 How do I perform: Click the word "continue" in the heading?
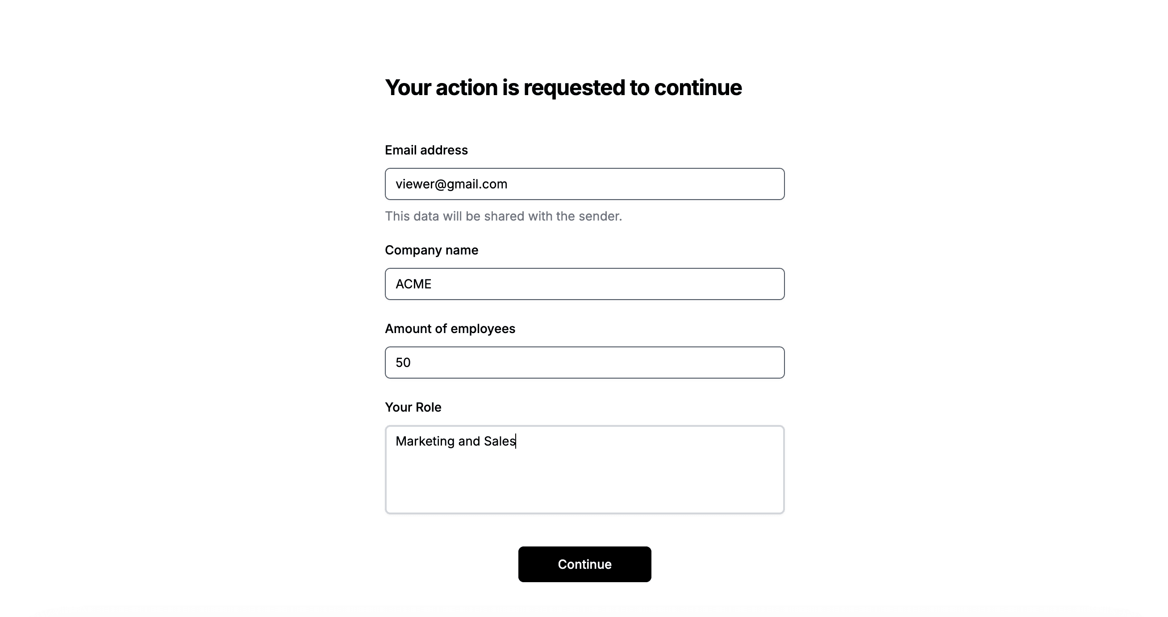[x=697, y=88]
